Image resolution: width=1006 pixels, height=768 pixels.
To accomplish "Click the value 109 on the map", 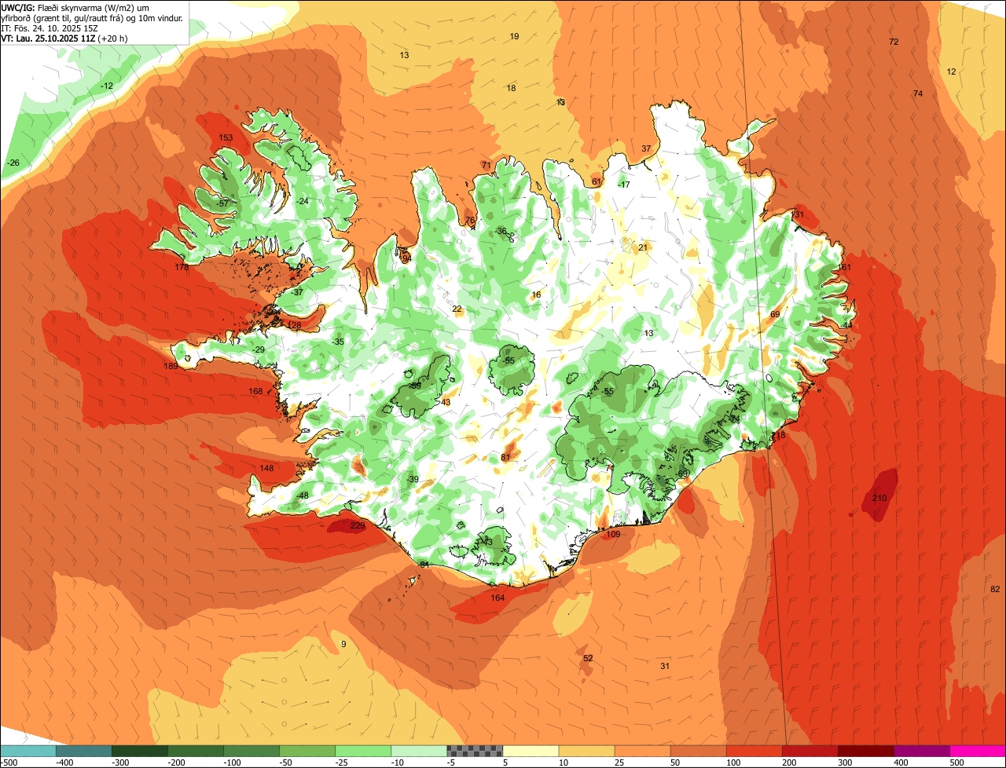I will [x=613, y=534].
